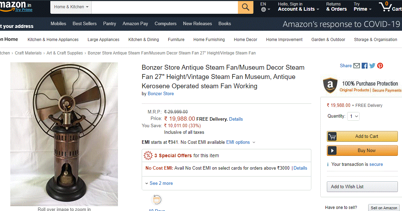Click the 3 Special Offers starburst icon

[x=148, y=155]
